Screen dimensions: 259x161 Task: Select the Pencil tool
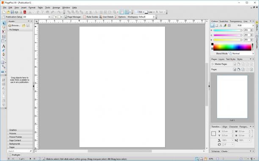pos(3,50)
